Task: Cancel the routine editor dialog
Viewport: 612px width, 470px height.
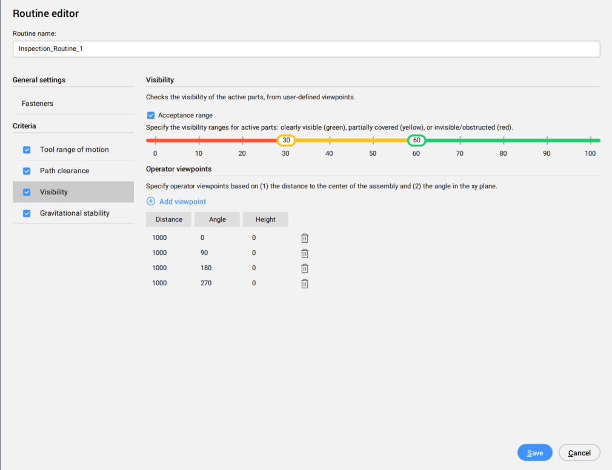Action: (579, 453)
